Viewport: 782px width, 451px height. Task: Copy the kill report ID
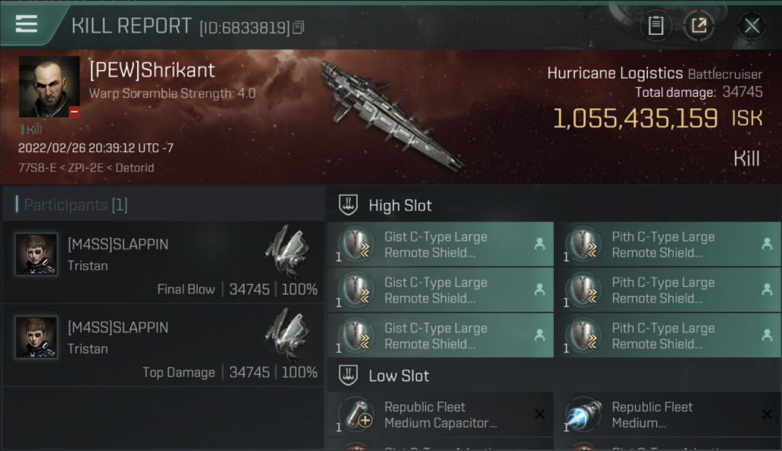[x=298, y=28]
